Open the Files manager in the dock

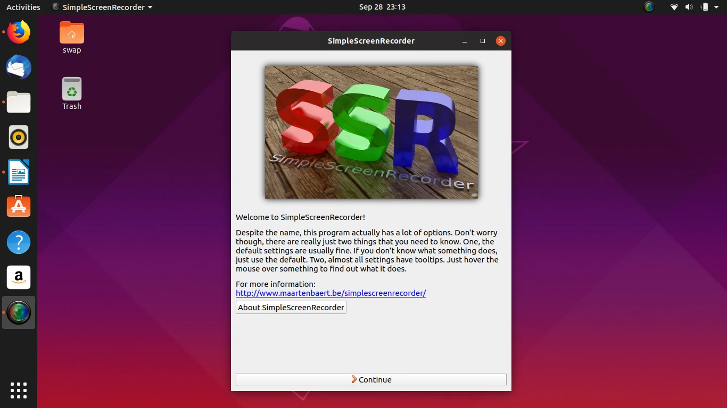19,102
